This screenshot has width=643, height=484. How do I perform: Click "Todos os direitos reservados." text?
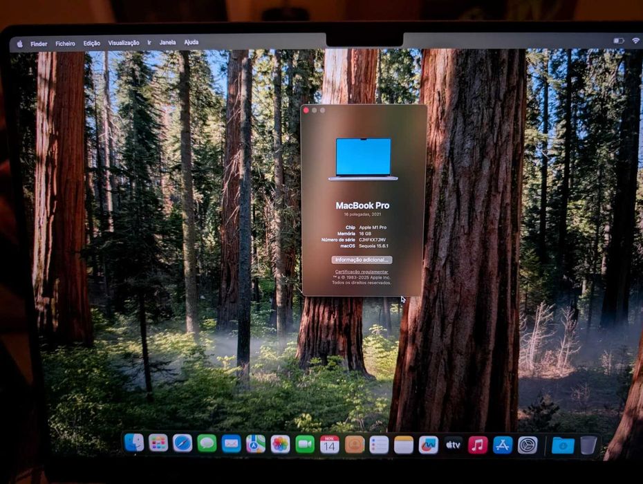pyautogui.click(x=362, y=283)
